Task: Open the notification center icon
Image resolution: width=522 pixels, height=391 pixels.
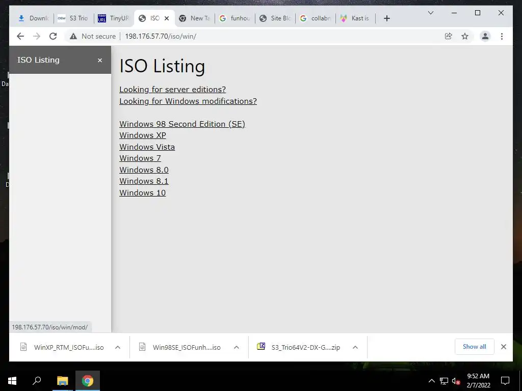Action: pos(505,381)
